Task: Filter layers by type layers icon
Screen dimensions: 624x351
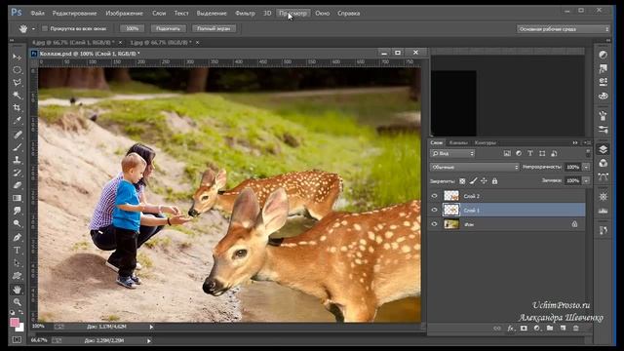Action: pyautogui.click(x=530, y=153)
